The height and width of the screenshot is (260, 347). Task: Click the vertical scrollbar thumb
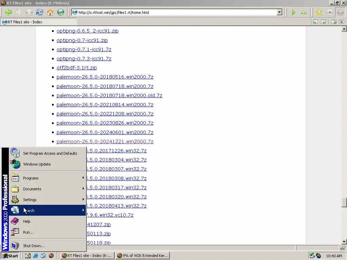[x=344, y=202]
